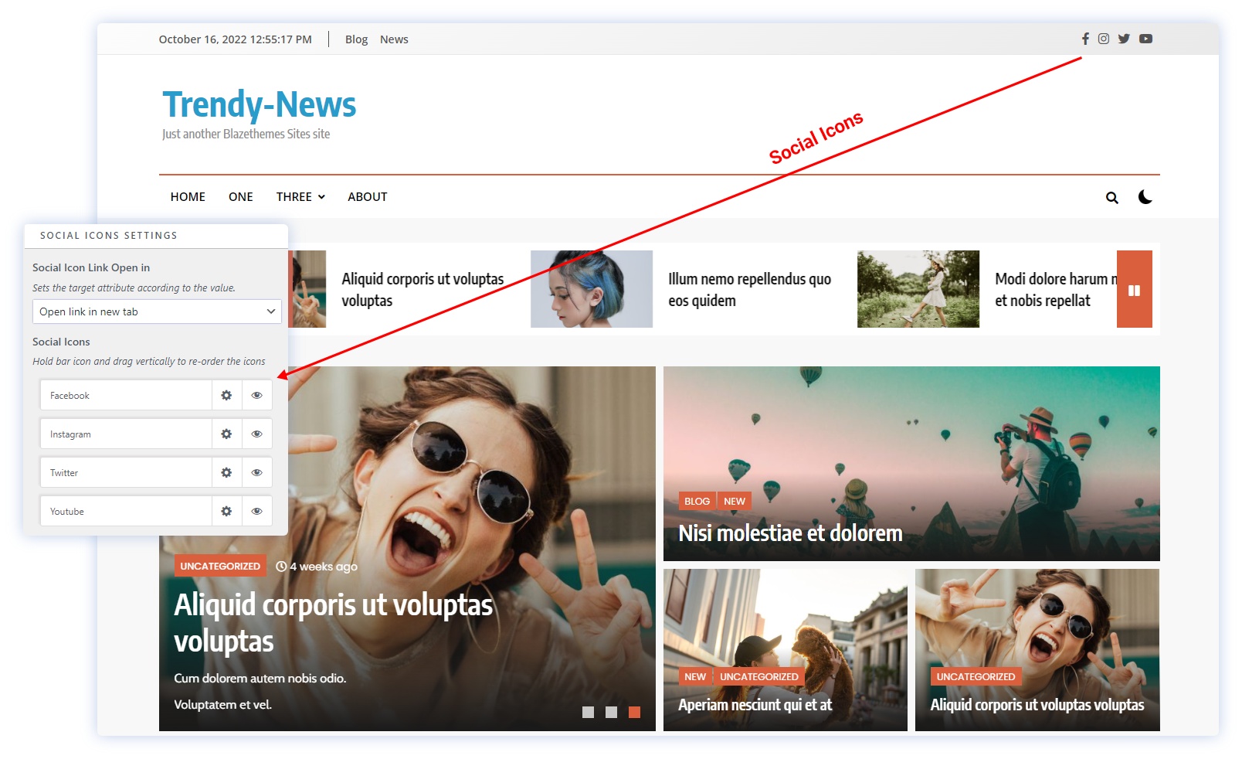Viewport: 1242px width, 759px height.
Task: Expand the 'Open link in new tab' dropdown
Action: (x=157, y=311)
